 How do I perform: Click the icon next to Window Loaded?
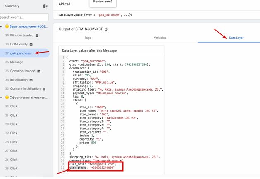pos(37,36)
